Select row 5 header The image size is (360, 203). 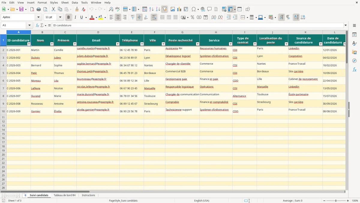coord(3,73)
